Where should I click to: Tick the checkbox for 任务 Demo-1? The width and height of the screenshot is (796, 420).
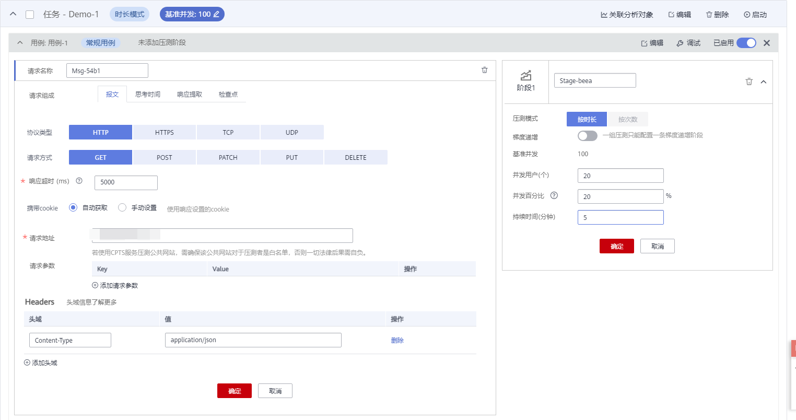pyautogui.click(x=30, y=15)
